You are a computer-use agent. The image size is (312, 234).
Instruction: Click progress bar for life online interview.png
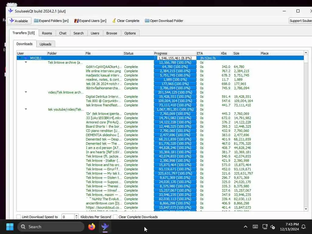175,71
